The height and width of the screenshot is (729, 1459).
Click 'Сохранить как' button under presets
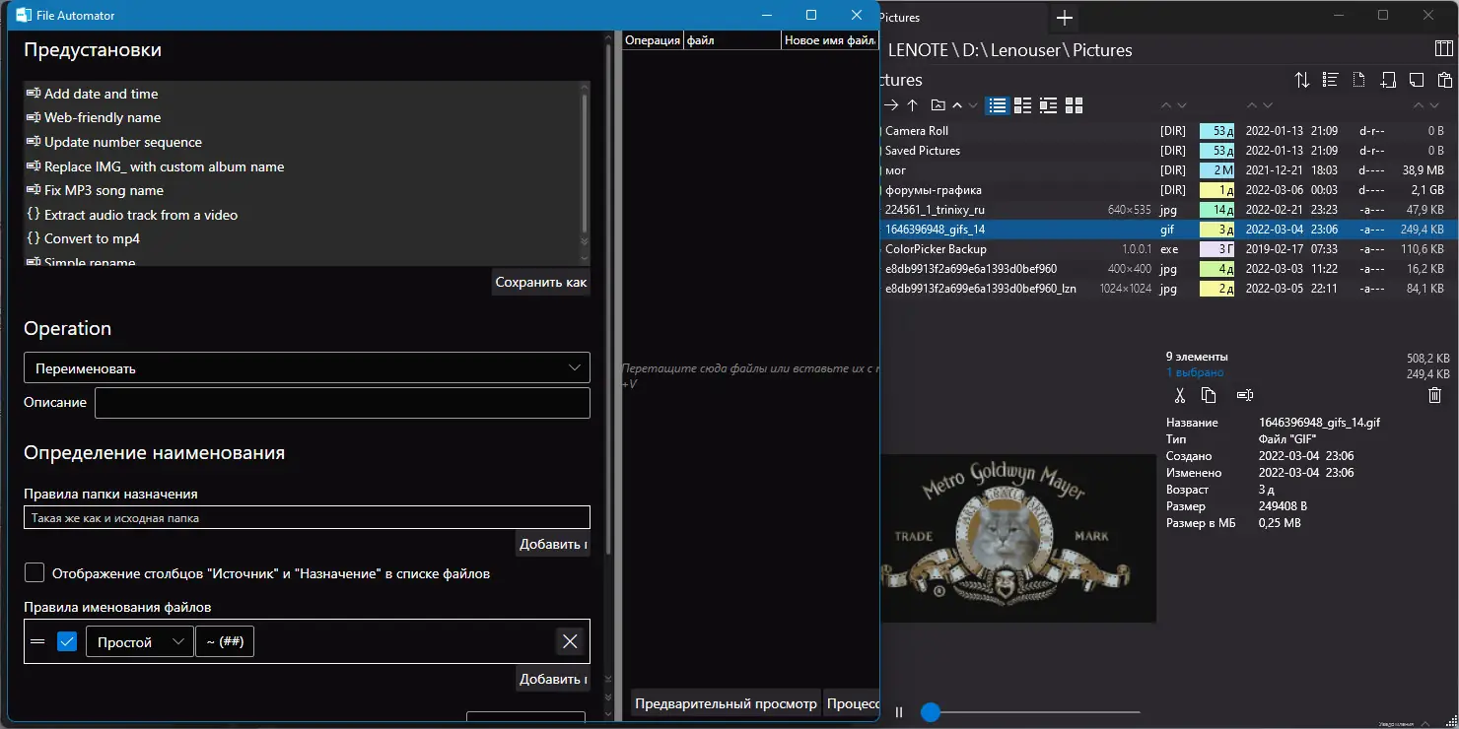(x=540, y=282)
